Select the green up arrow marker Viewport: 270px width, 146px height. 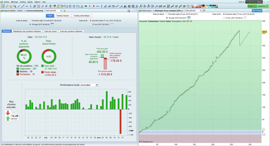(x=90, y=6)
